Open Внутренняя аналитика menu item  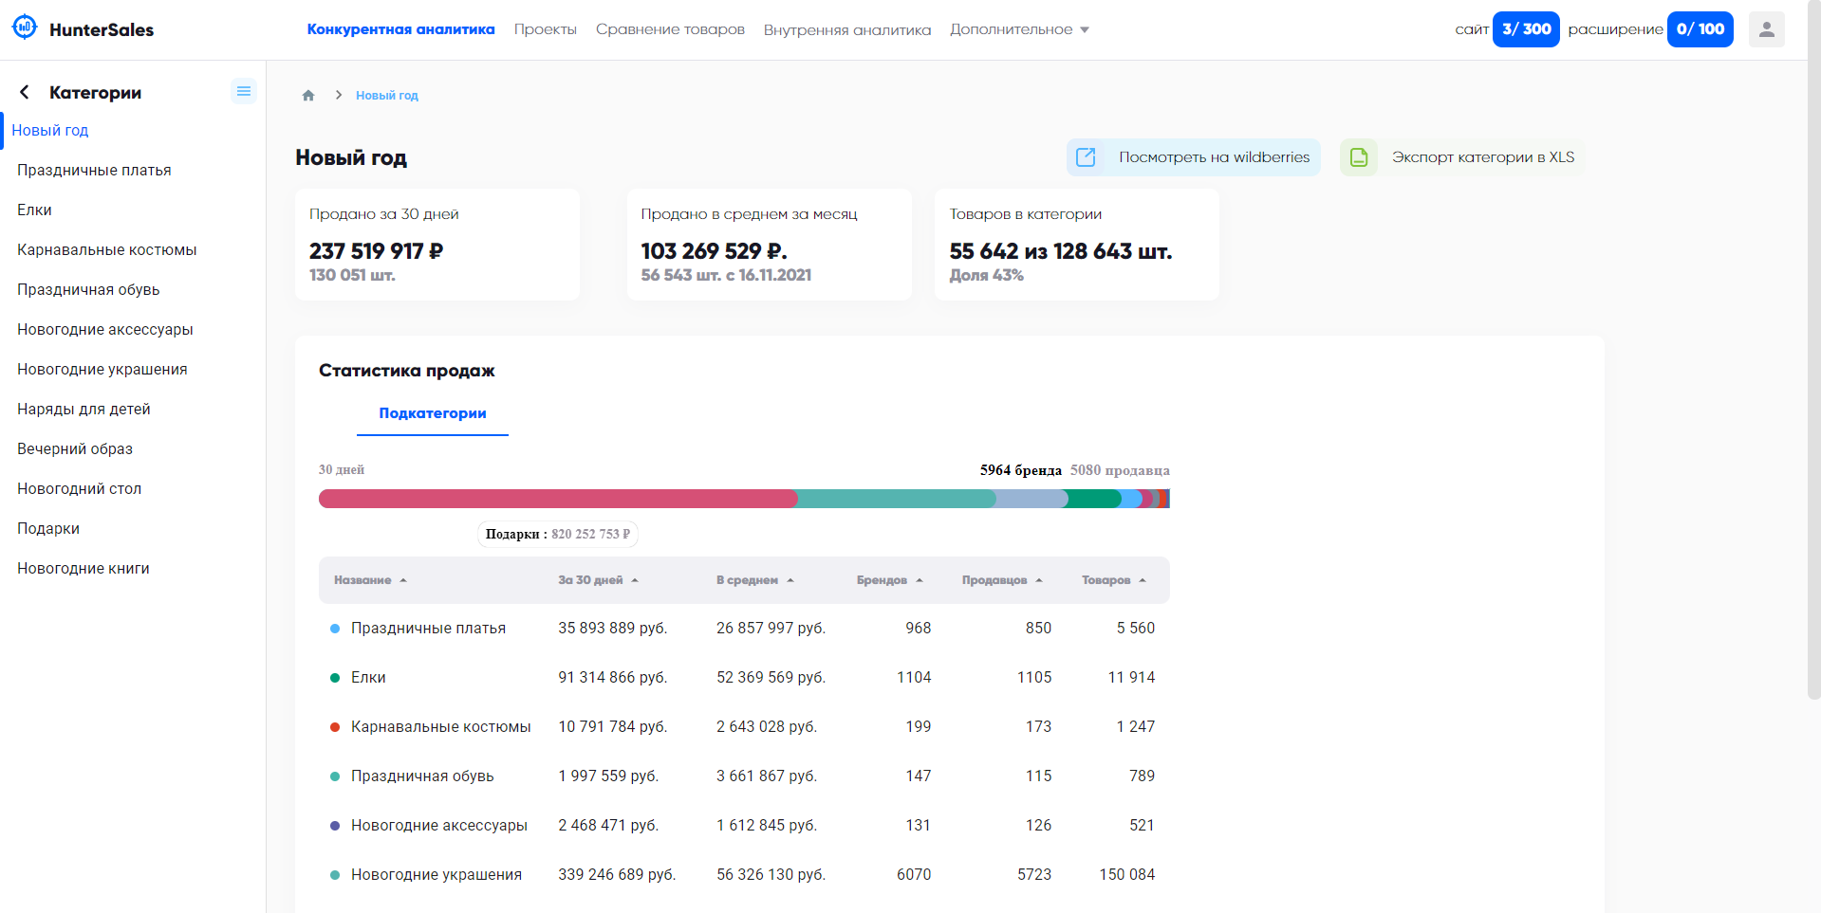point(847,29)
